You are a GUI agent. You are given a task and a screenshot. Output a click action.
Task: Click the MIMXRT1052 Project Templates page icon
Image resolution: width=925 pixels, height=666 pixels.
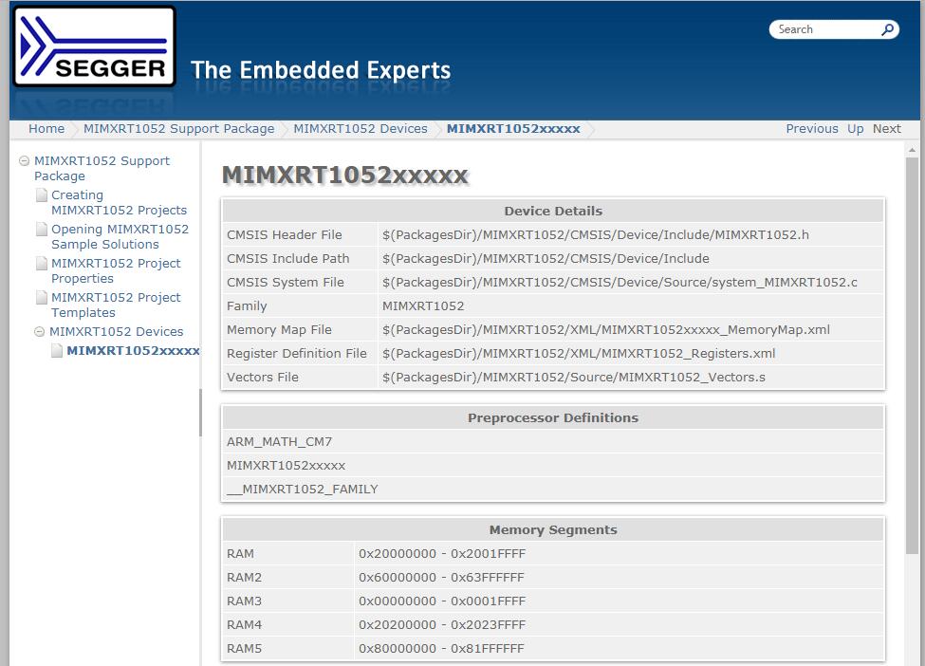click(42, 297)
